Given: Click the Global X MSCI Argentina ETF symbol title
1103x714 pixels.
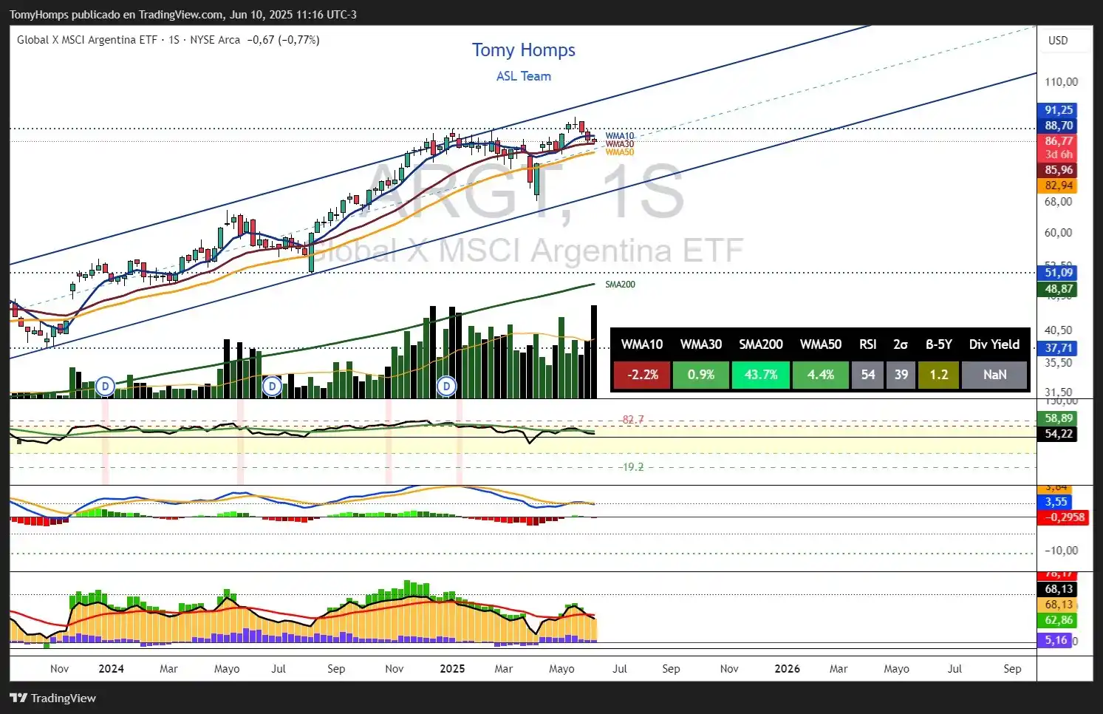Looking at the screenshot, I should tap(87, 40).
